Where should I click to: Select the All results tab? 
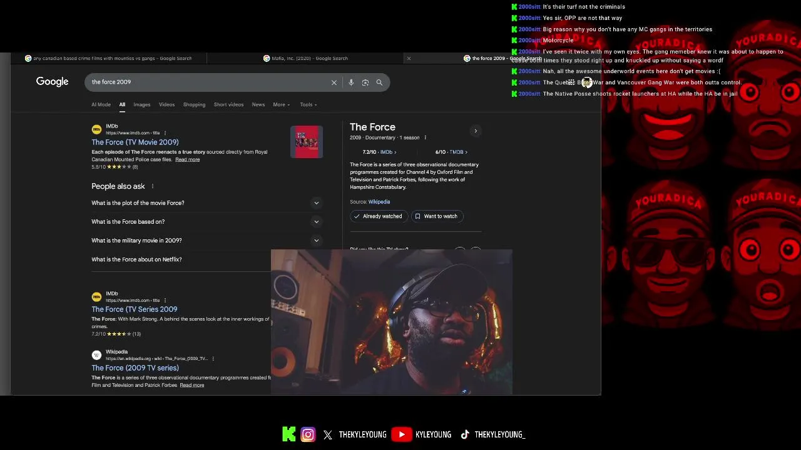(x=122, y=105)
